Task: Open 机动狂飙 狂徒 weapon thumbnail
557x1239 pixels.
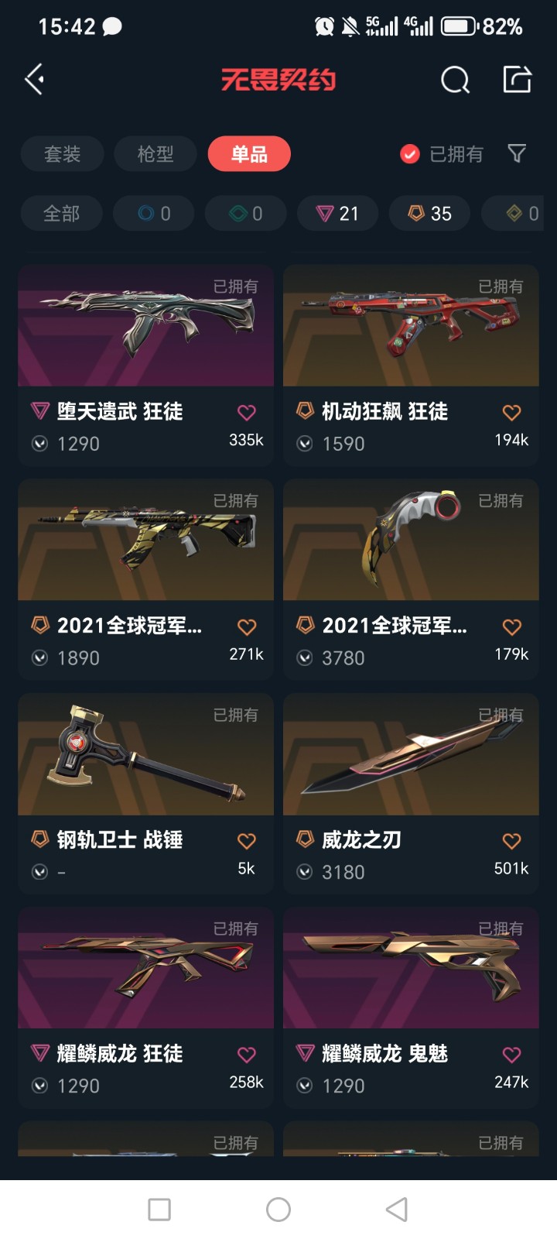Action: pos(411,326)
